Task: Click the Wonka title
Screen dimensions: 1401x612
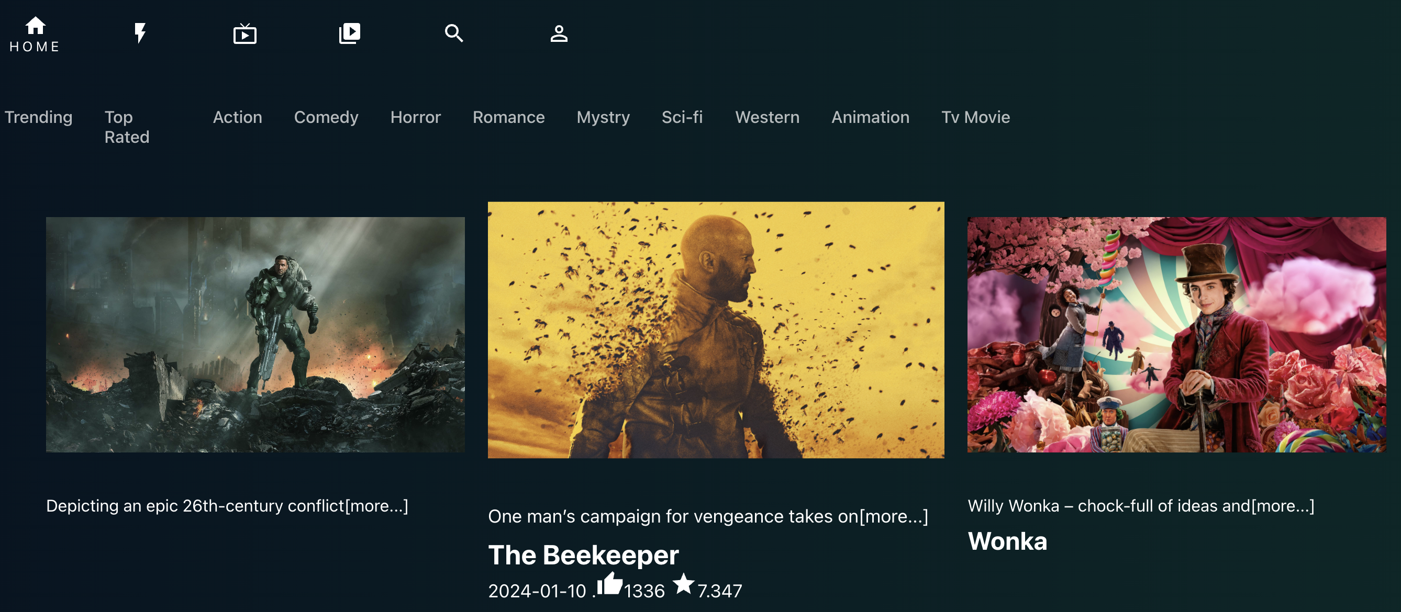Action: [1007, 541]
